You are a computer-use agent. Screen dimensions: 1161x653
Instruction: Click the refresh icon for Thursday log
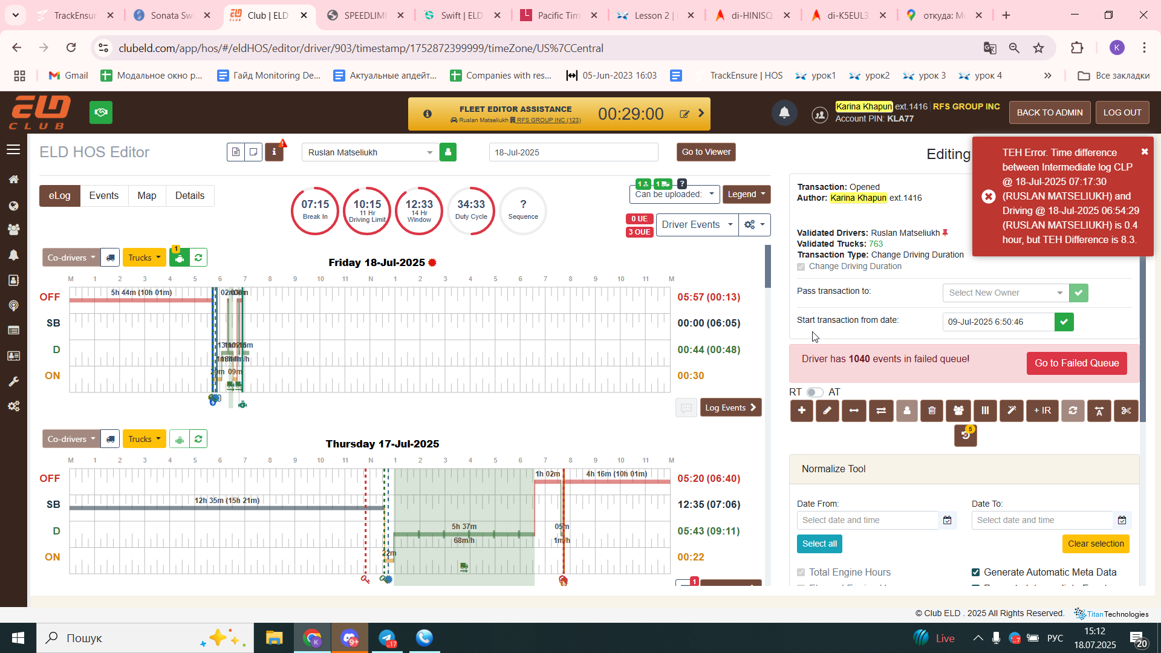click(198, 439)
